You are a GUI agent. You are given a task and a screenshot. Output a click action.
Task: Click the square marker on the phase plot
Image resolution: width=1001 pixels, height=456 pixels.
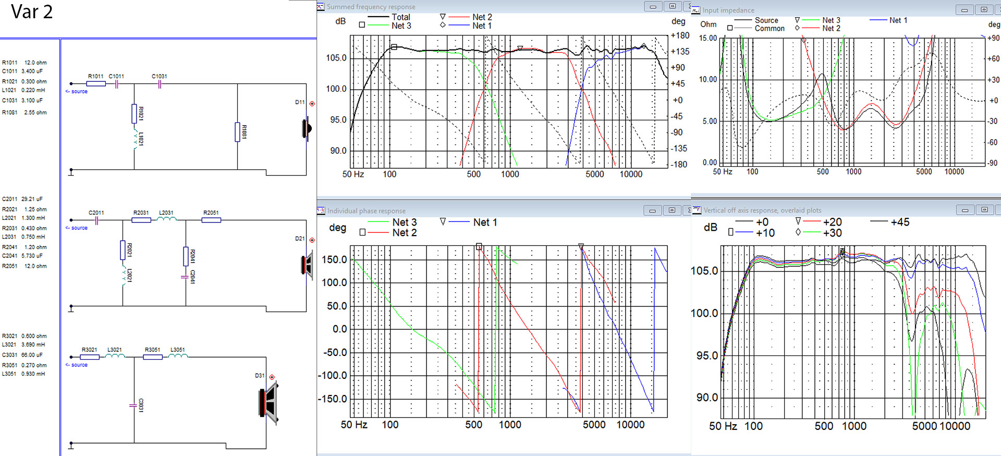(x=479, y=247)
